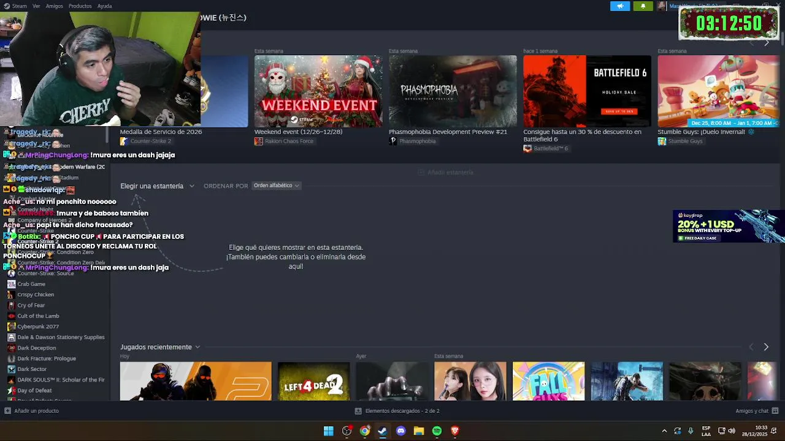785x441 pixels.
Task: Open the Productos menu
Action: 80,6
